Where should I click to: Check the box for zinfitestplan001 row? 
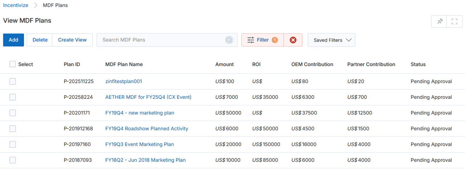point(13,81)
